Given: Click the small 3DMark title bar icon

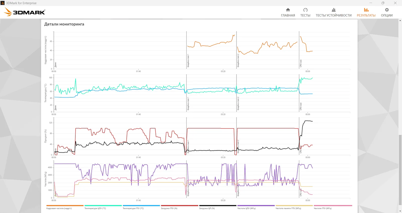Looking at the screenshot, I should [x=3, y=3].
